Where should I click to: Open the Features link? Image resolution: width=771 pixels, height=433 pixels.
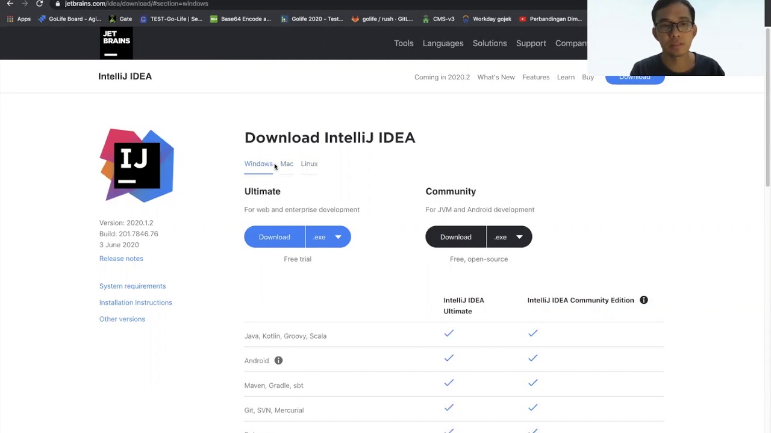[535, 77]
